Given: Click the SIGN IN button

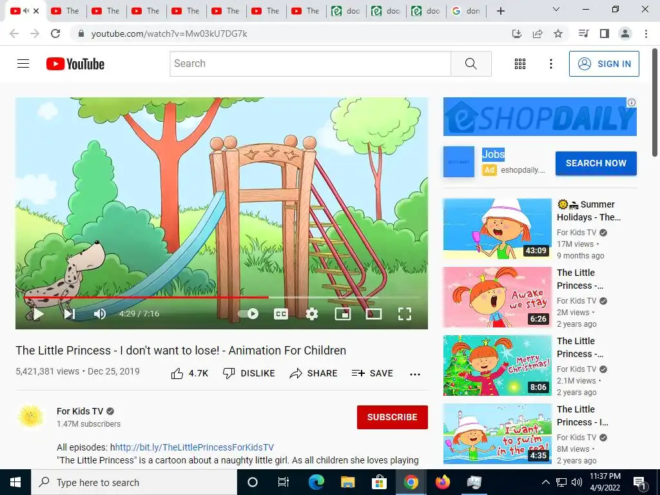Looking at the screenshot, I should coord(604,64).
